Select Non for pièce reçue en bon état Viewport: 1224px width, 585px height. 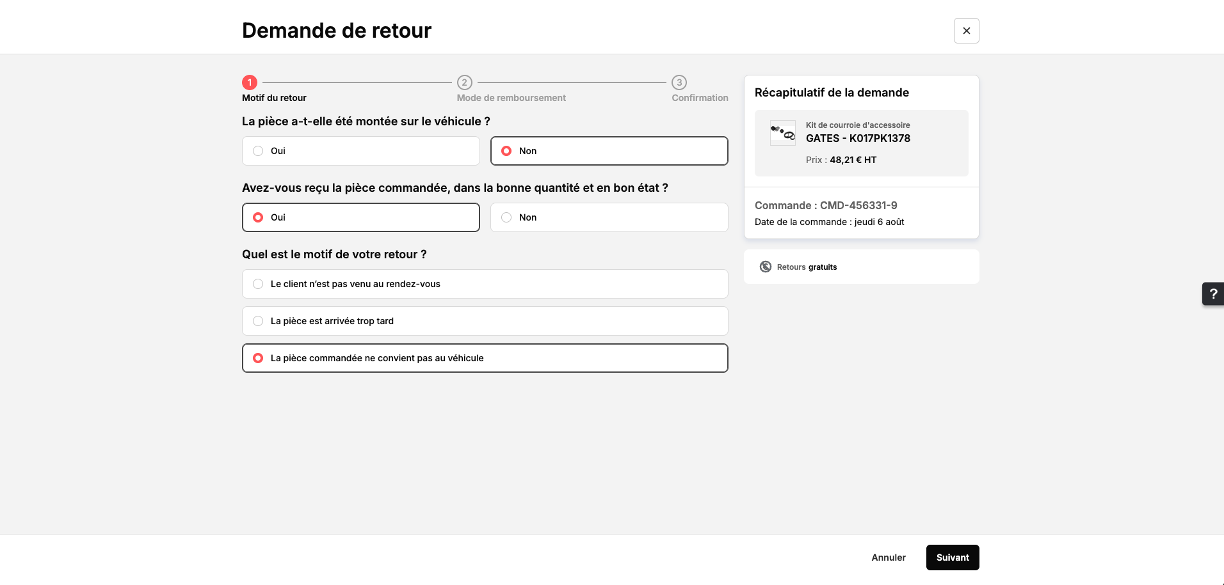pyautogui.click(x=609, y=217)
